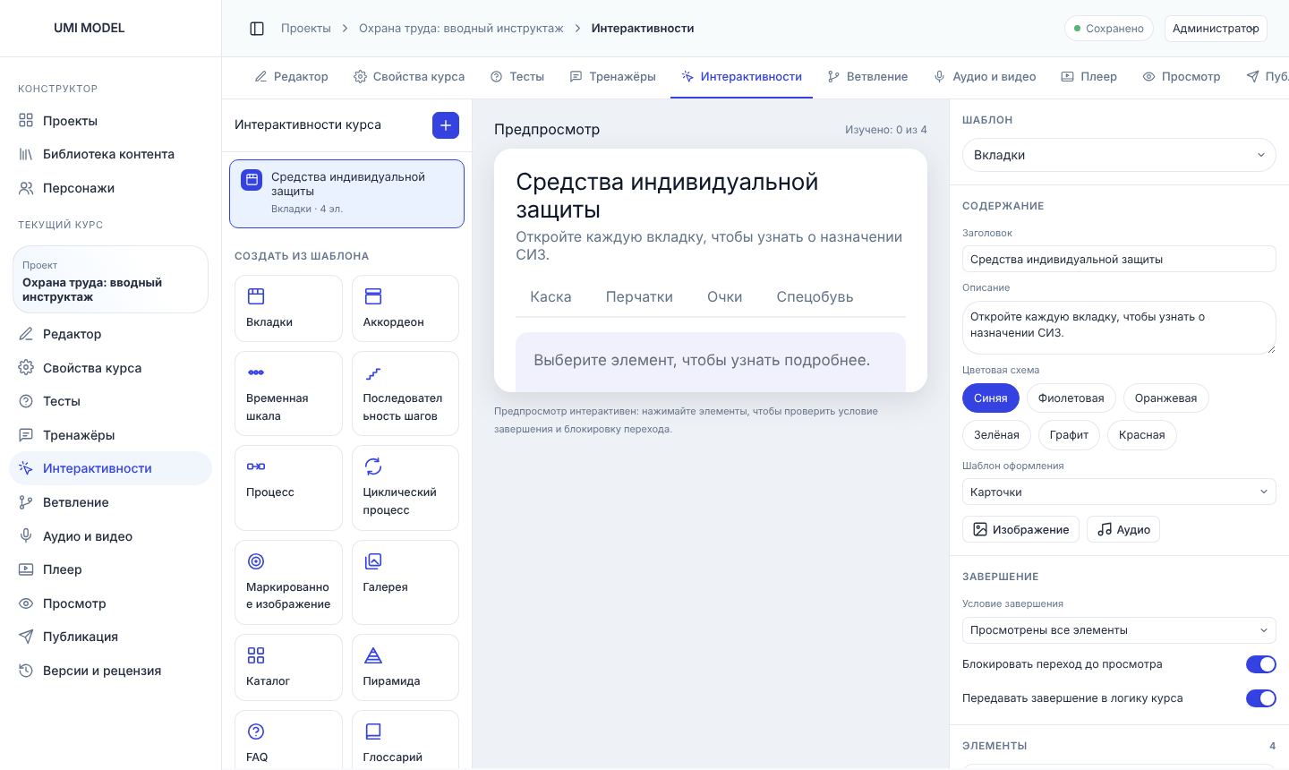This screenshot has height=770, width=1289.
Task: Choose the Аккордеон template card
Action: [405, 308]
